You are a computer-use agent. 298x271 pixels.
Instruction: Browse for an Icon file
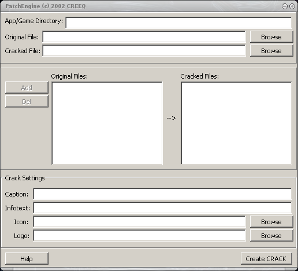coord(271,222)
